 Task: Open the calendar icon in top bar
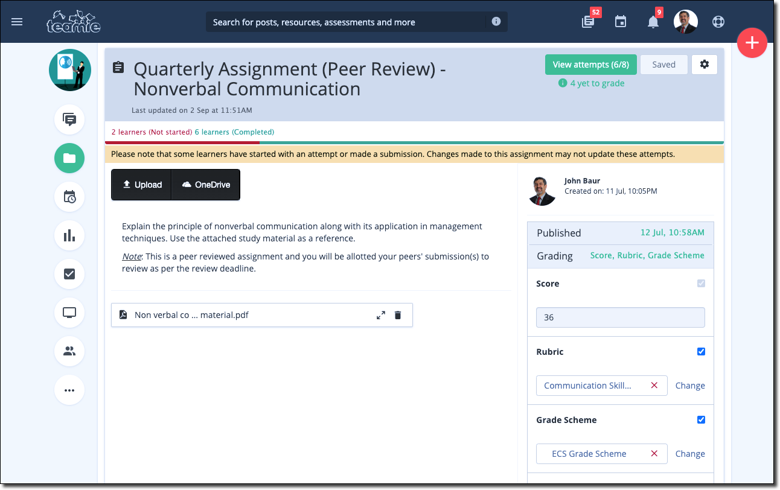(x=621, y=22)
